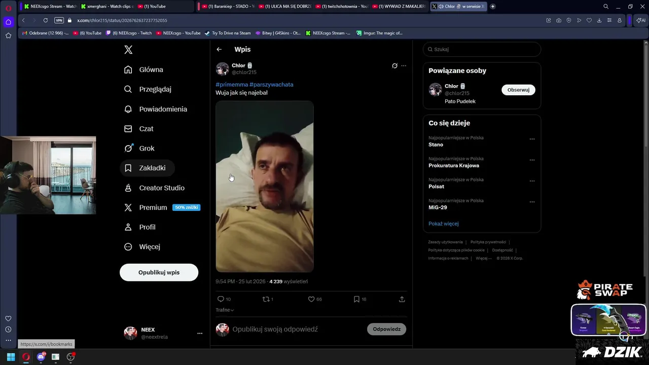The height and width of the screenshot is (365, 649).
Task: Open Polsat trending topic
Action: click(x=436, y=187)
